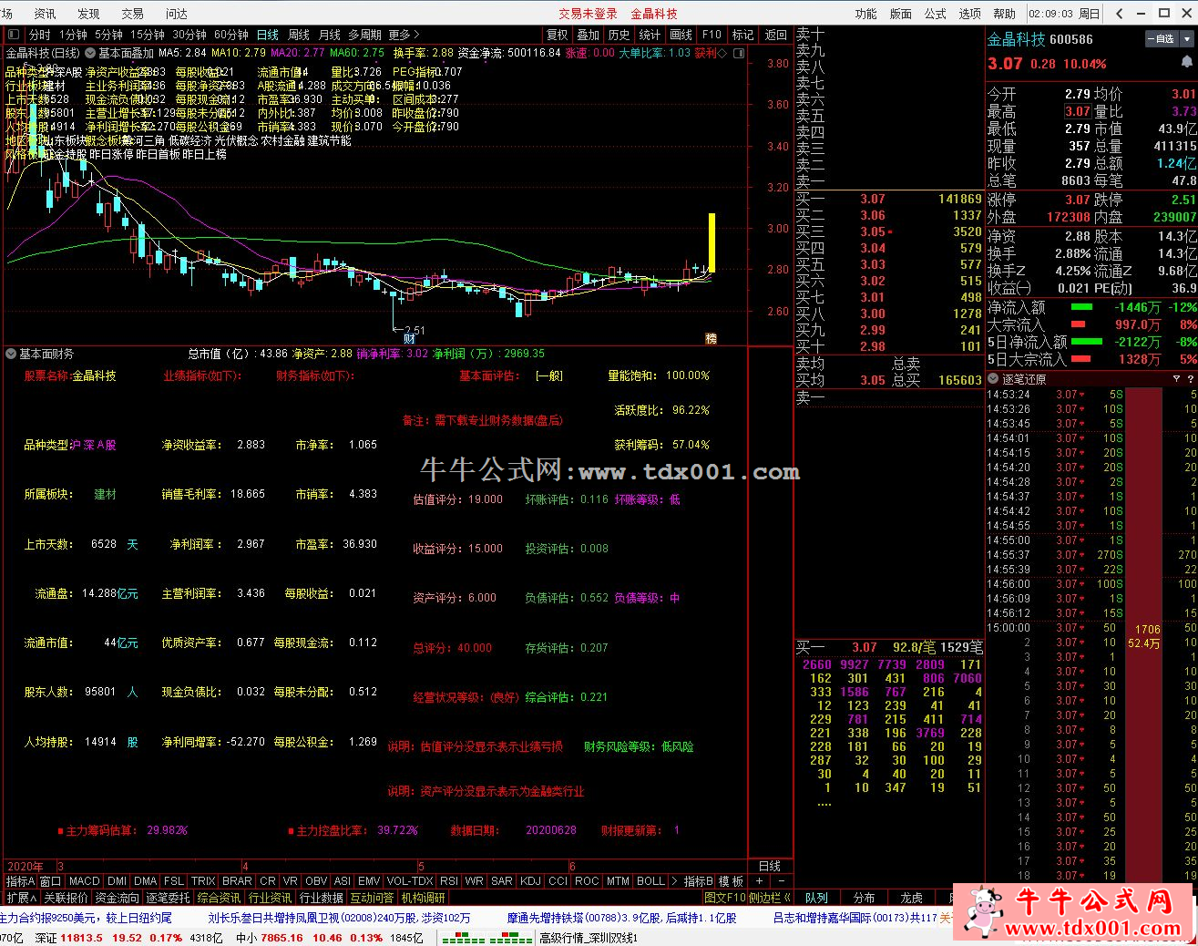Activate the 画线 drawing tool
This screenshot has height=946, width=1198.
(x=681, y=35)
